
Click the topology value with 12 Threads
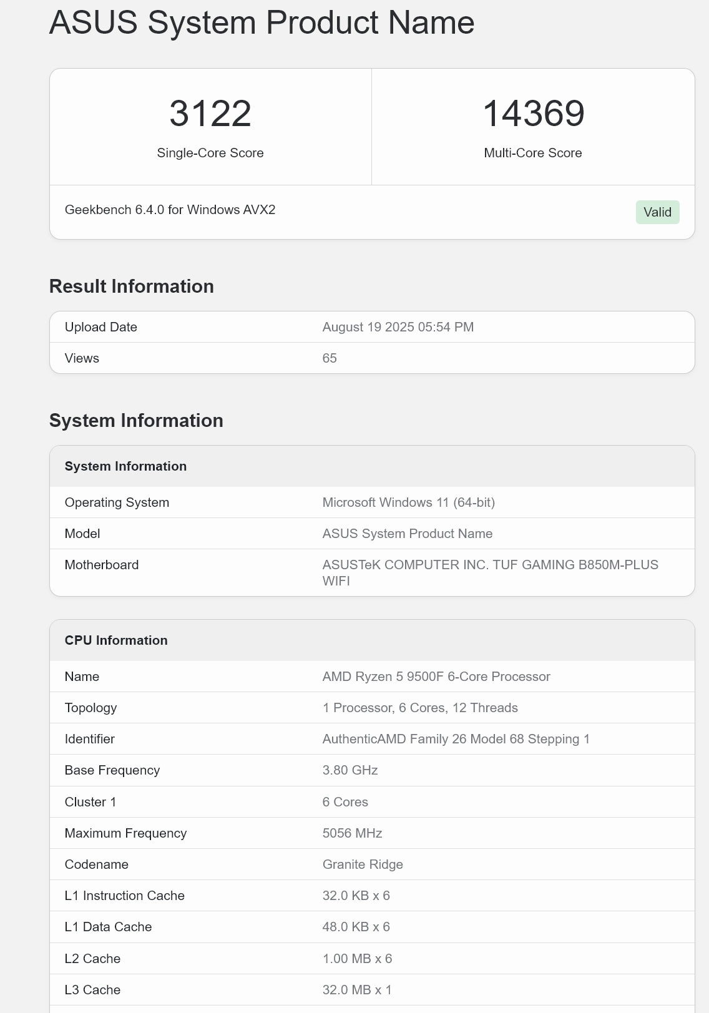[x=419, y=708]
